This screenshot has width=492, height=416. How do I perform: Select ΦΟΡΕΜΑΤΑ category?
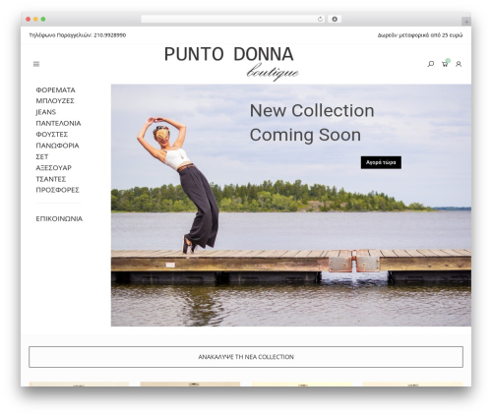click(55, 89)
